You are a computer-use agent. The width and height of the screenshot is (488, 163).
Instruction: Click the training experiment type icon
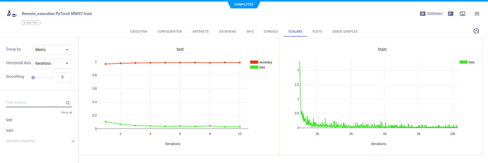[11, 14]
